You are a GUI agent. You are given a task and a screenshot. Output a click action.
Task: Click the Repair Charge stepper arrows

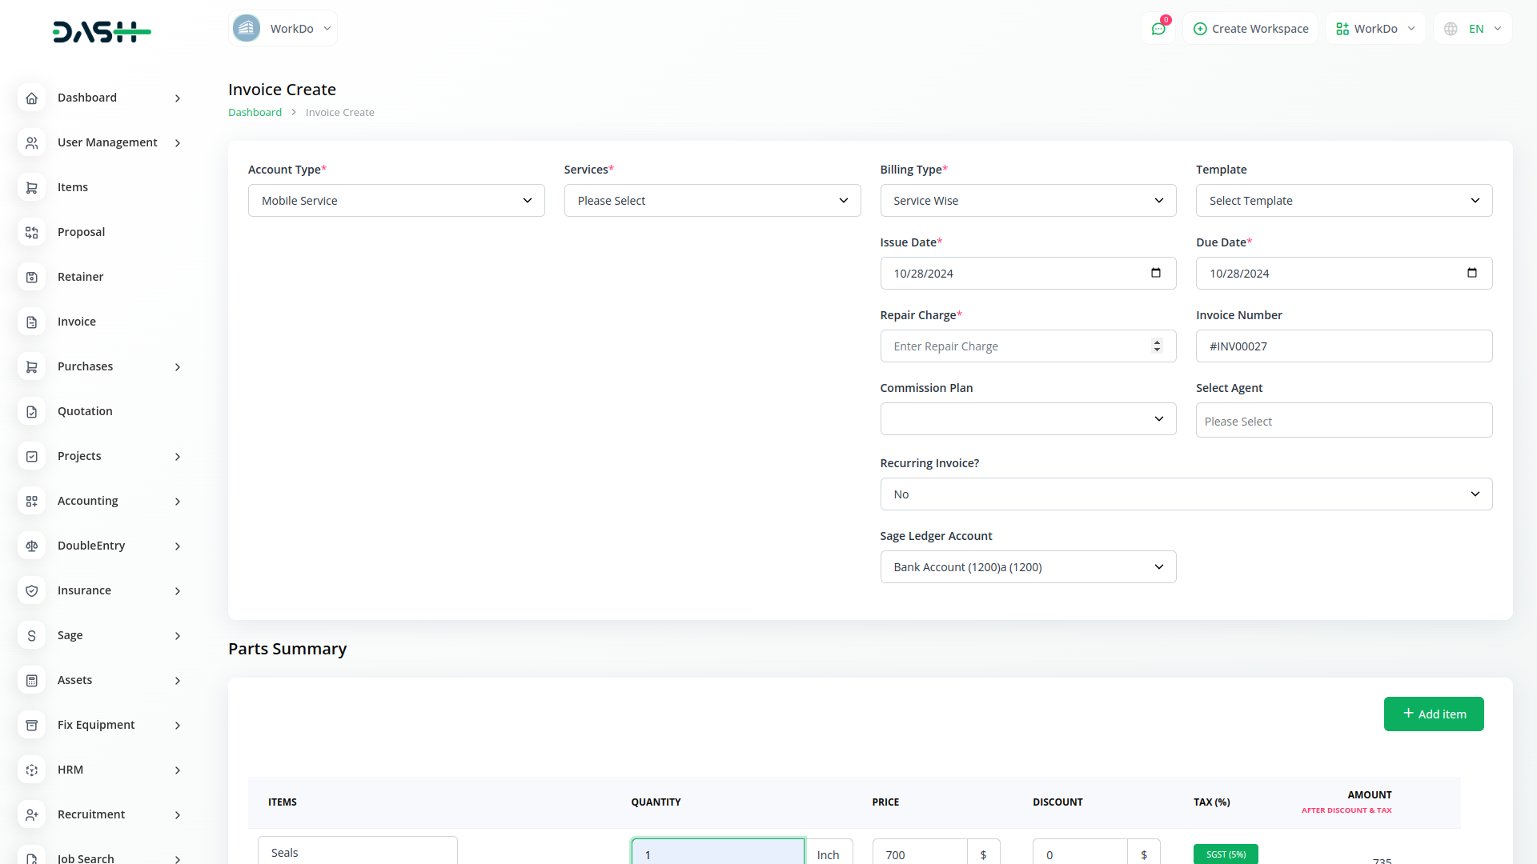[1156, 346]
